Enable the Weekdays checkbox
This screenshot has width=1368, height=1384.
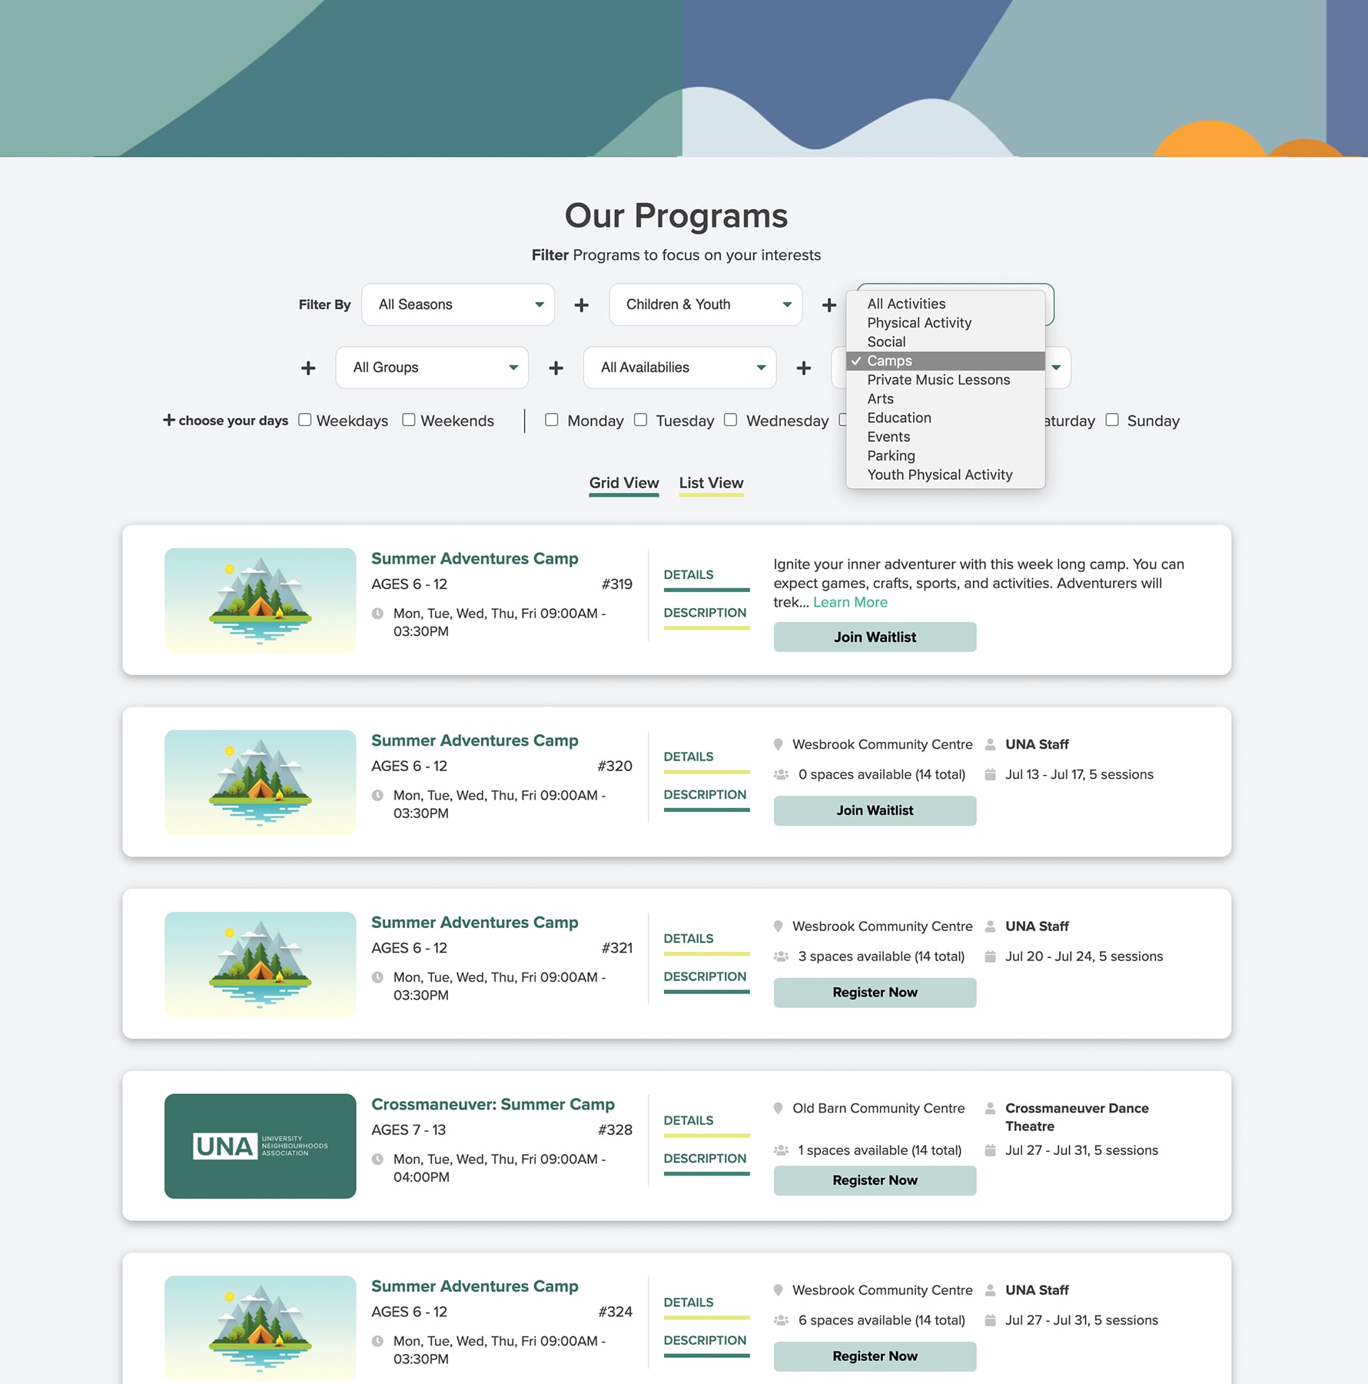[x=304, y=420]
